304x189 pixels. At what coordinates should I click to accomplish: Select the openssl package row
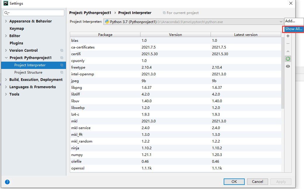point(176,168)
